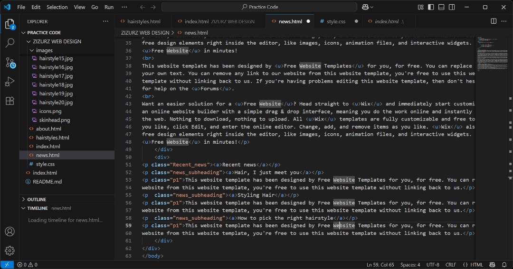Open the Edit menu
This screenshot has height=269, width=513.
tap(36, 7)
